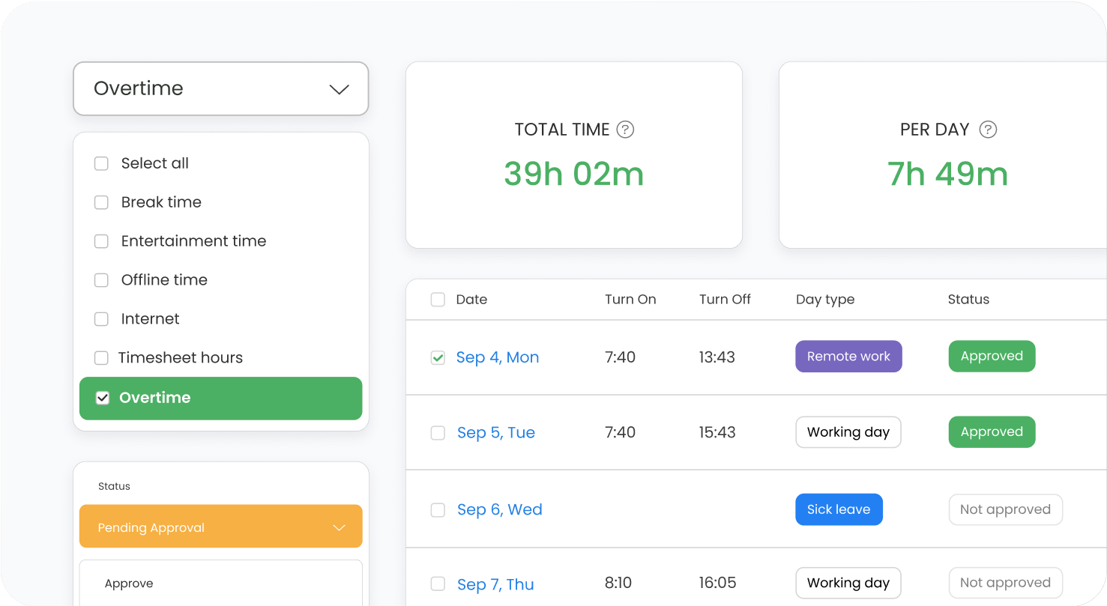
Task: Click the Sep 6, Wed date link
Action: (499, 509)
